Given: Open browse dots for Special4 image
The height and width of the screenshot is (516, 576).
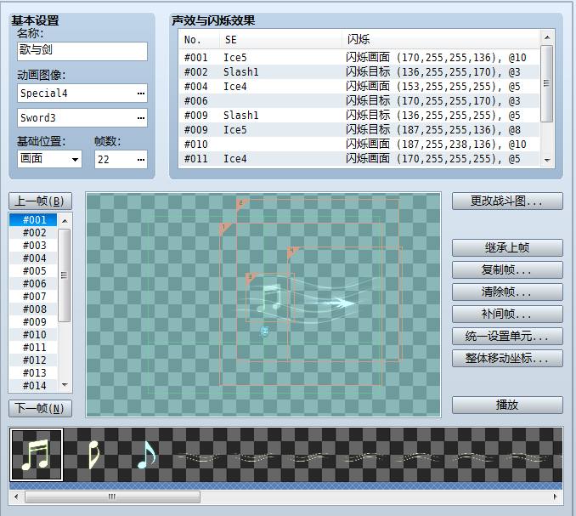Looking at the screenshot, I should pos(141,94).
